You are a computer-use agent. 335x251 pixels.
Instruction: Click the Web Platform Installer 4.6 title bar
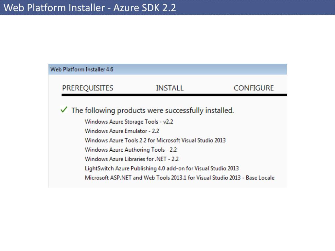[x=167, y=69]
